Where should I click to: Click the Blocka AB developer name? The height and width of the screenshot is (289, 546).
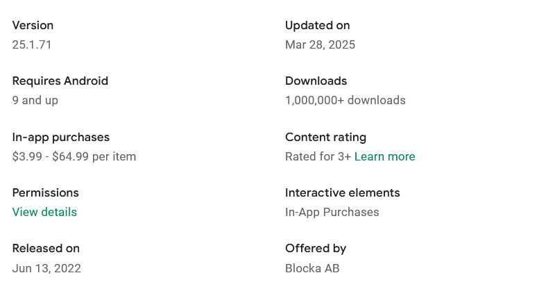click(312, 268)
